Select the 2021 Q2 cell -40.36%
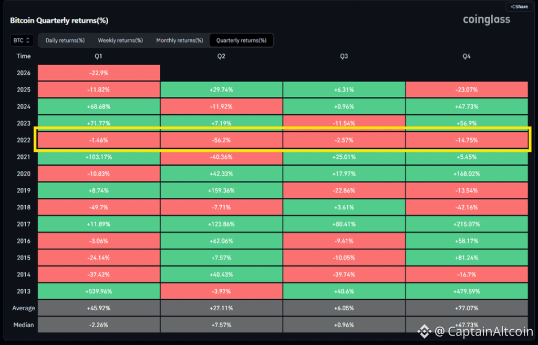 [221, 157]
